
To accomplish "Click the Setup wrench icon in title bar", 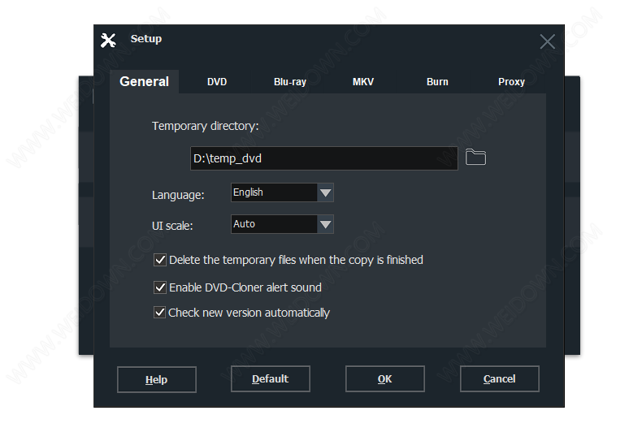I will tap(108, 40).
